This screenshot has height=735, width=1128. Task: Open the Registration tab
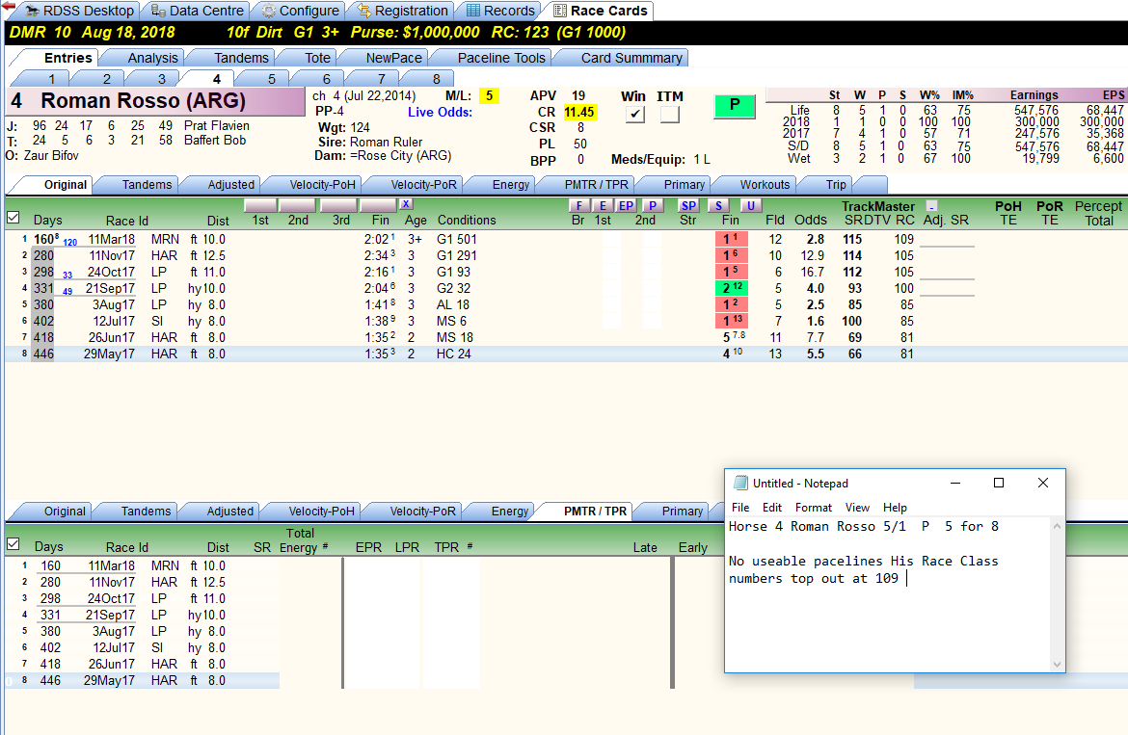[403, 11]
